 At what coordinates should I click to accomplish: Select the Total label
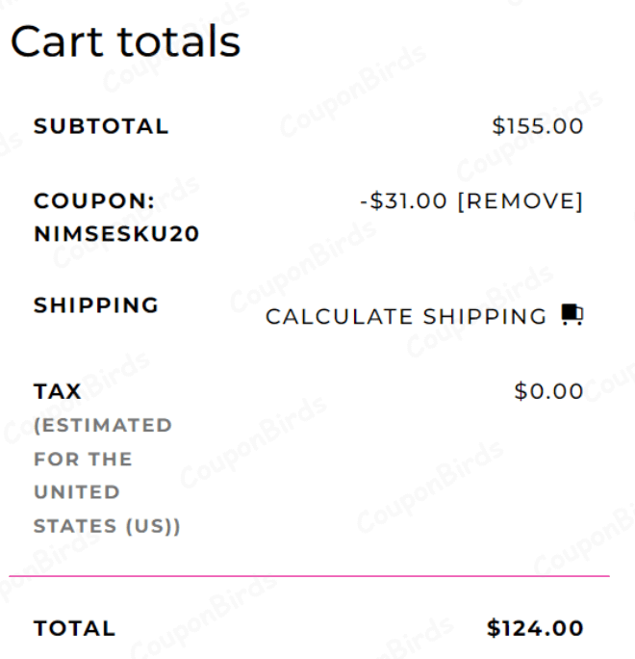(74, 629)
